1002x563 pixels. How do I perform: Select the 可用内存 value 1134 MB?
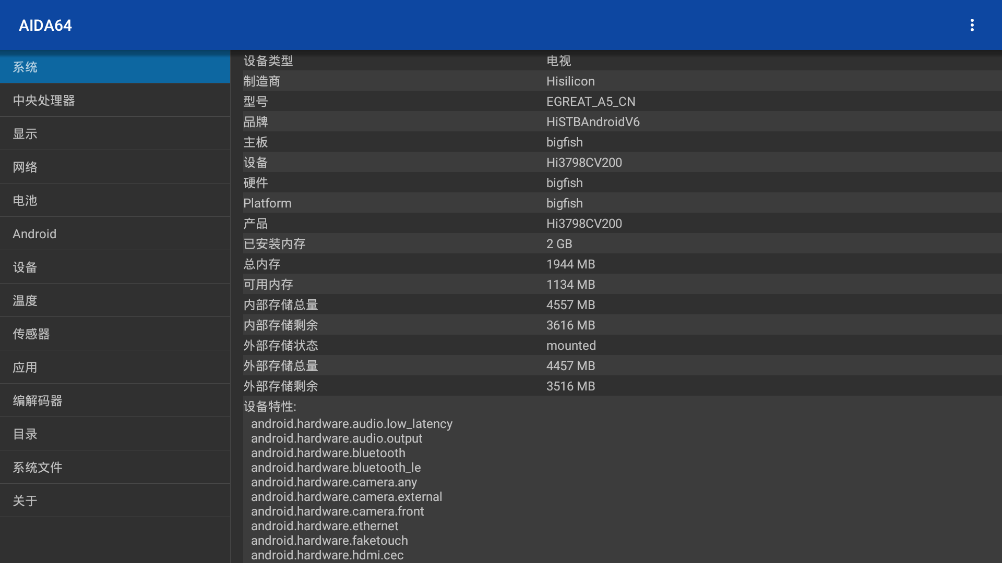pos(570,285)
